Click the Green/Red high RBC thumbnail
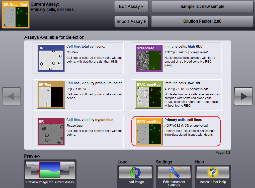The image size is (255, 188). 149,58
